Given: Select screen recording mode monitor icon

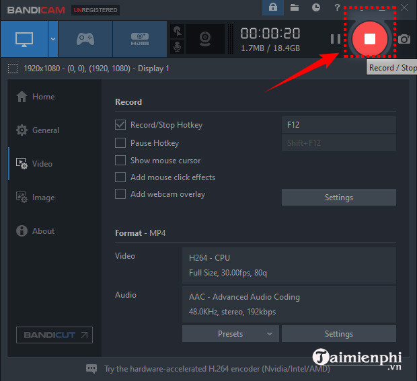Looking at the screenshot, I should (x=24, y=39).
